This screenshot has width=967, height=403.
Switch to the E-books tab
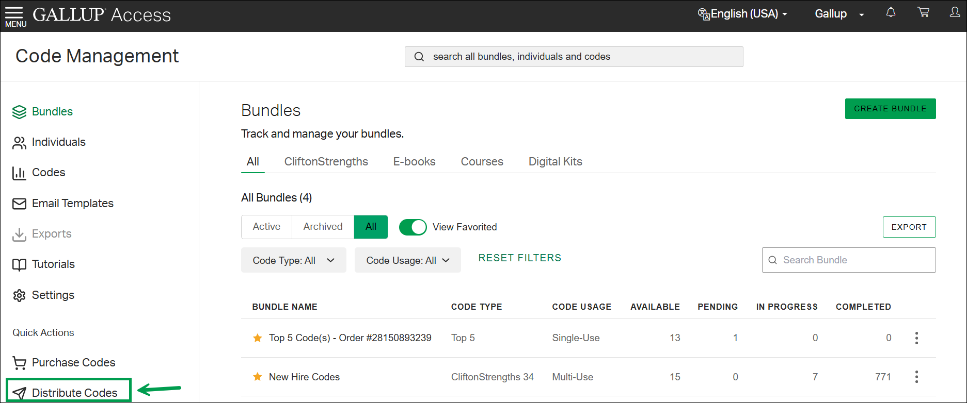(414, 162)
